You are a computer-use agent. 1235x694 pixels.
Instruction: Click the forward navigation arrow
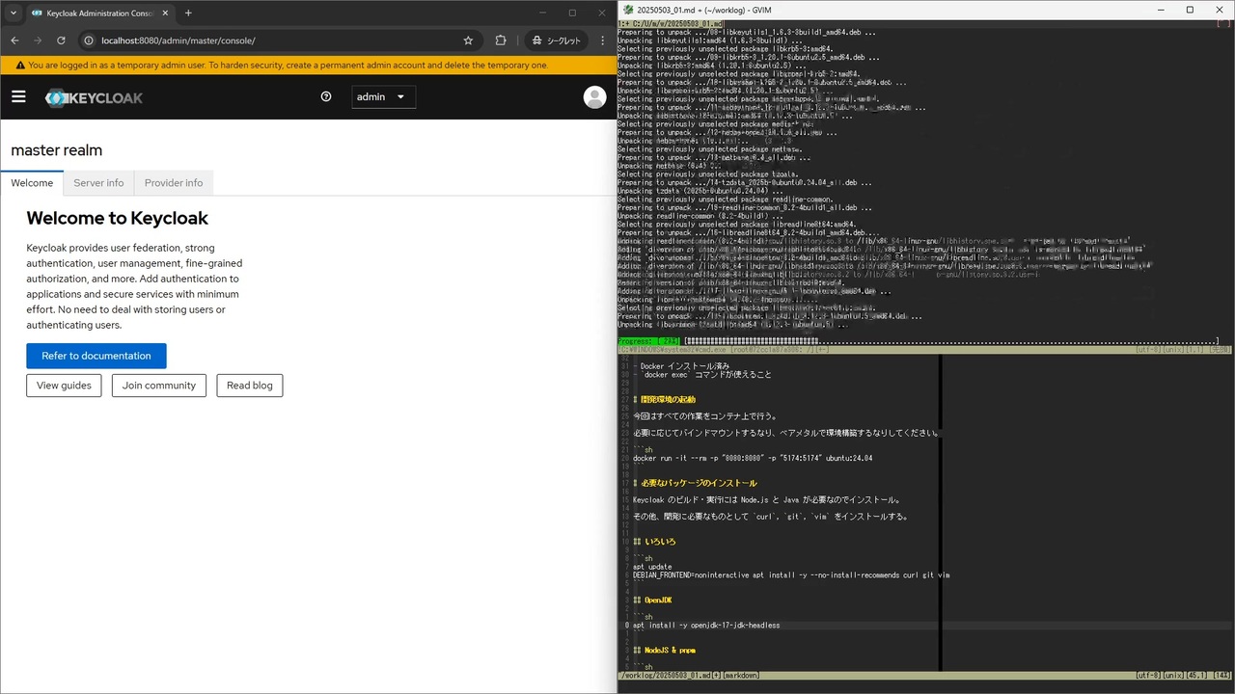click(x=38, y=40)
